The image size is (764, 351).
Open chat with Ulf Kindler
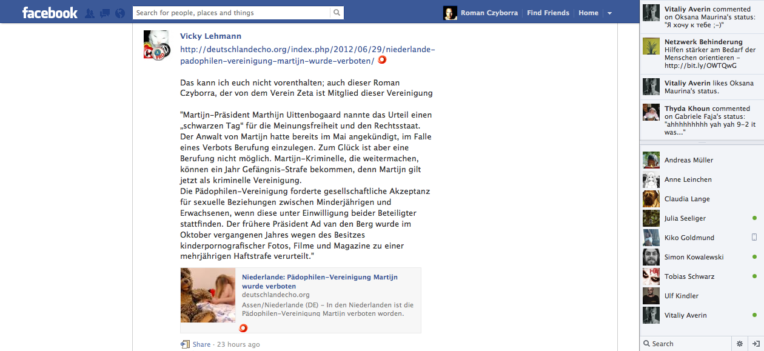(702, 296)
